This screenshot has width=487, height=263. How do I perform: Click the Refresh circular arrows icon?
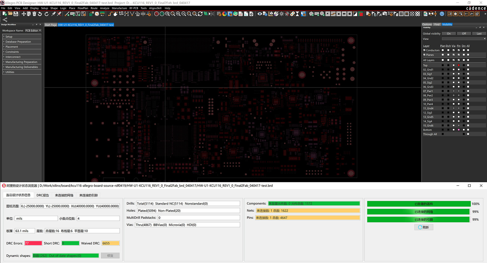200,14
